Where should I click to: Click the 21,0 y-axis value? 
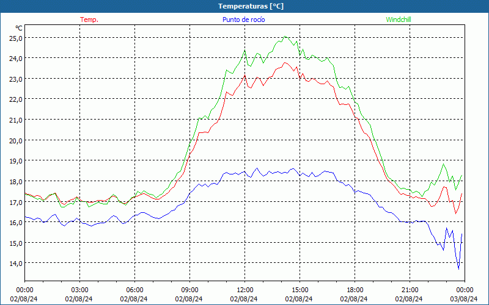tap(16, 120)
